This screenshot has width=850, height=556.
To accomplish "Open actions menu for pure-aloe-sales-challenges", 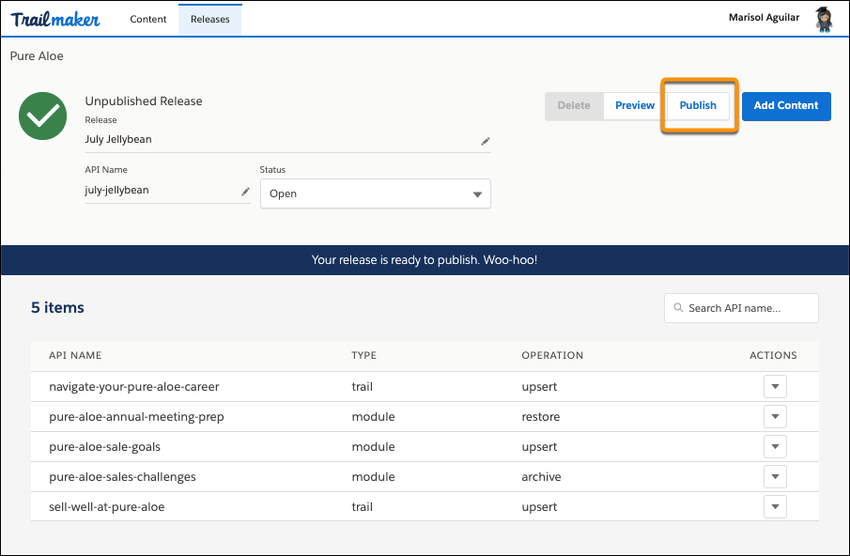I will (x=775, y=476).
